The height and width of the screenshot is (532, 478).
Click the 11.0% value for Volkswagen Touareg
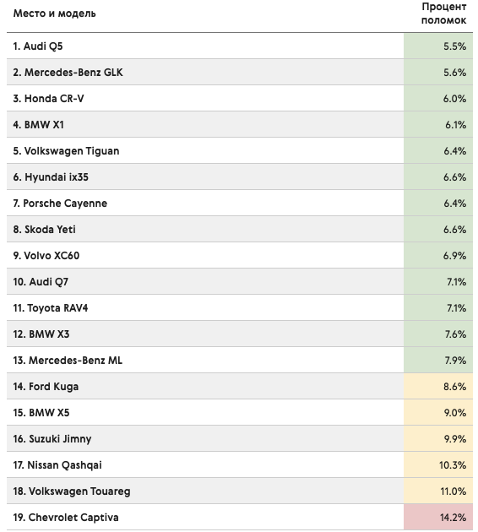(x=454, y=491)
